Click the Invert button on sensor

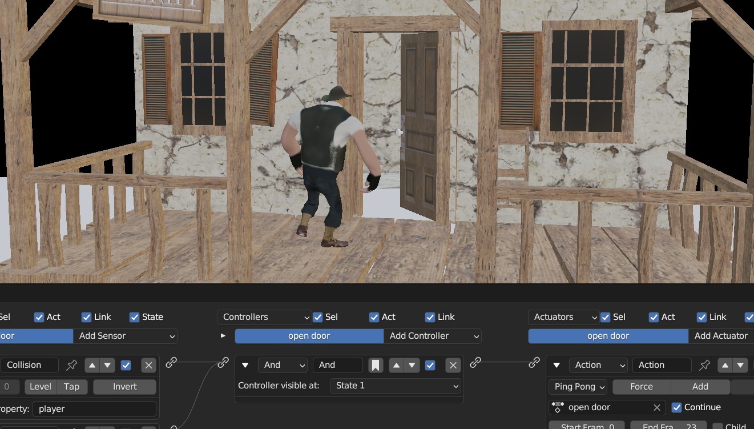click(x=124, y=387)
